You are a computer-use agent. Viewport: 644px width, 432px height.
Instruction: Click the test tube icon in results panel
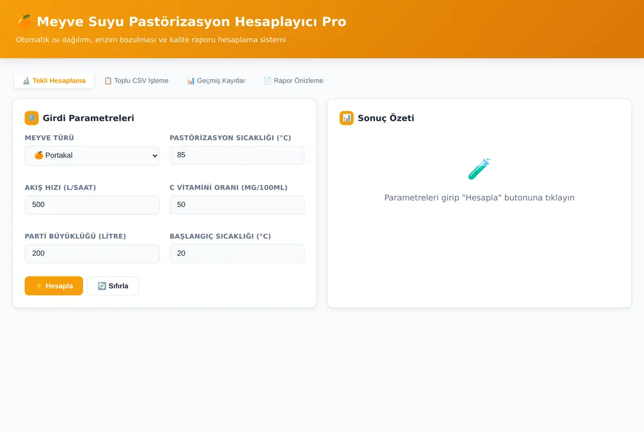tap(479, 169)
